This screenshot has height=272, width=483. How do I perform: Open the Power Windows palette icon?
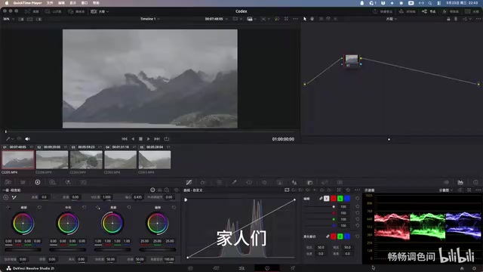pos(249,182)
